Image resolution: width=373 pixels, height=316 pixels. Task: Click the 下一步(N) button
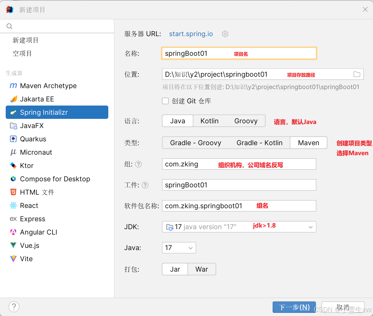click(x=294, y=307)
